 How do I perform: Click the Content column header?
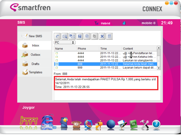(139, 49)
